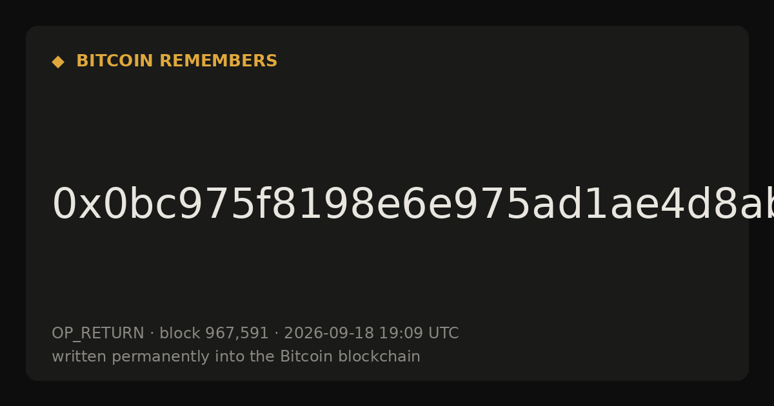The width and height of the screenshot is (774, 406).
Task: Click the OP_RETURN label
Action: tap(98, 334)
